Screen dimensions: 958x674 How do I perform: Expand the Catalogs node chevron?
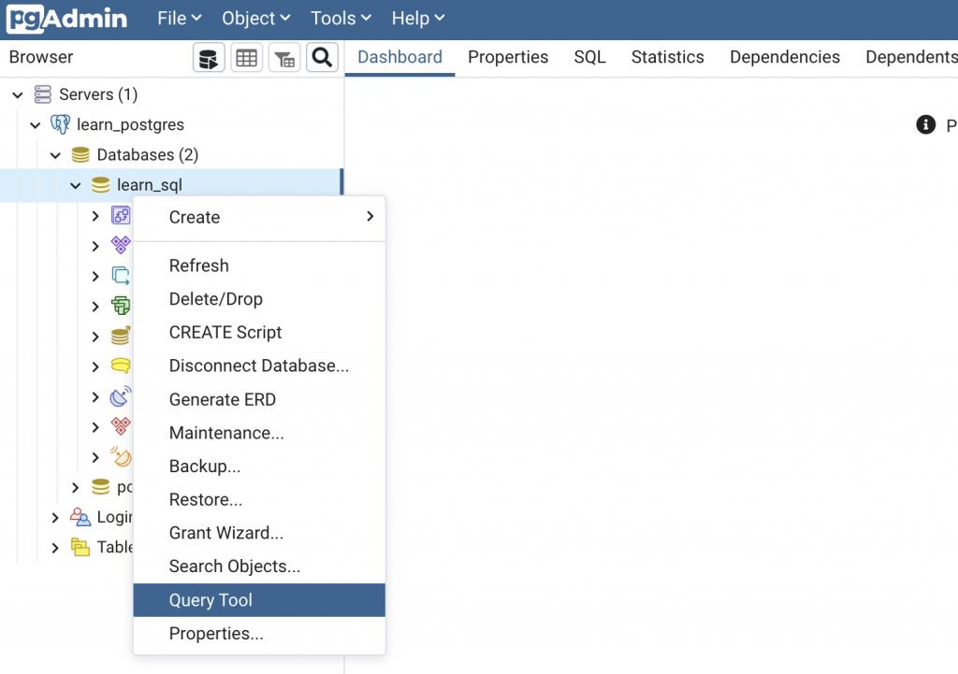pos(95,246)
